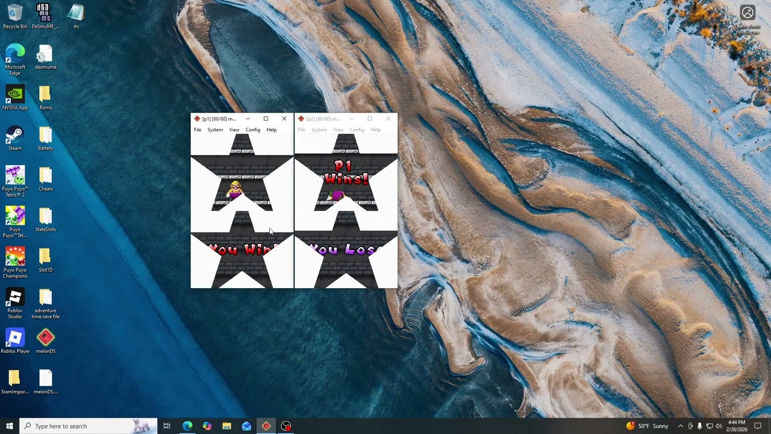Open Config menu in p1 window
The width and height of the screenshot is (771, 434).
click(253, 130)
